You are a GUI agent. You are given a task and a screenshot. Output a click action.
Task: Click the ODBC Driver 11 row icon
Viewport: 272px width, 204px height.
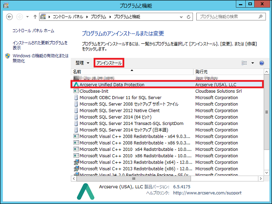(x=76, y=97)
